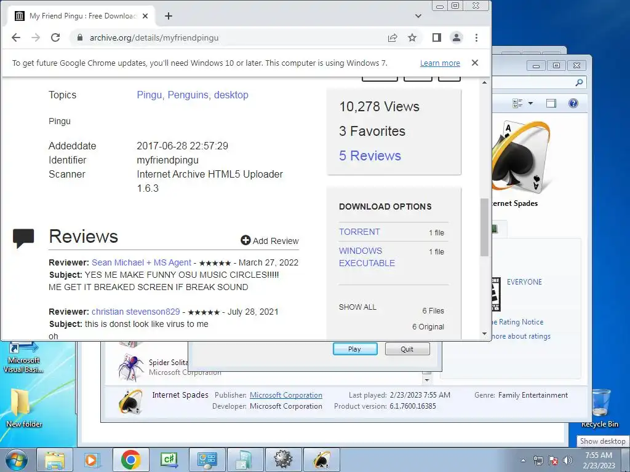Open the C# application in the taskbar

click(x=169, y=460)
